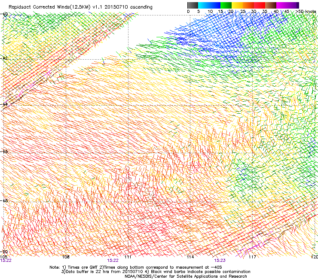This screenshot has height=279, width=318.
Task: Click the 117 longitude axis label
Action: tap(252, 257)
